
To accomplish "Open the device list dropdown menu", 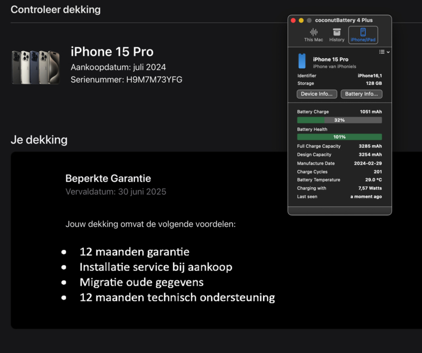I will click(x=385, y=52).
